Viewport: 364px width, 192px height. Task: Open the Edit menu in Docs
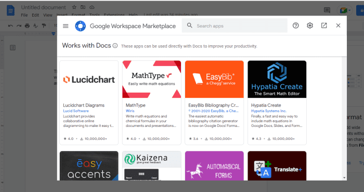[35, 15]
